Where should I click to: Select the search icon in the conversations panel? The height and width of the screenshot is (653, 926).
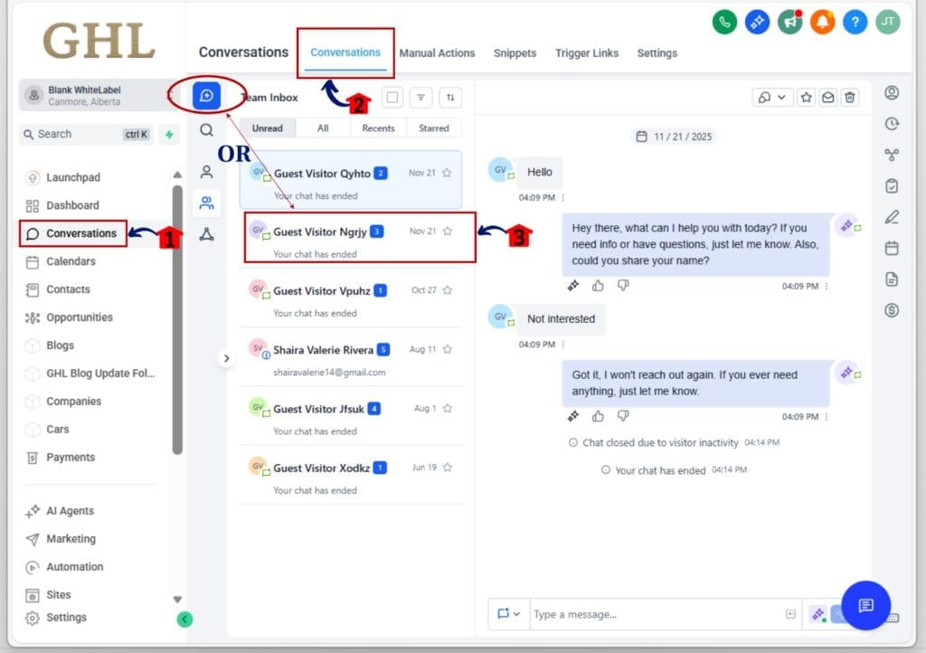(207, 131)
